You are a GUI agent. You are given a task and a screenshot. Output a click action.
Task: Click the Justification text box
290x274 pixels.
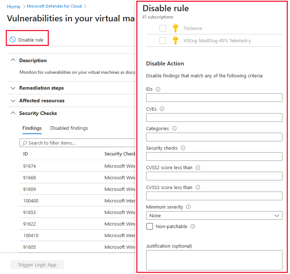(x=214, y=260)
